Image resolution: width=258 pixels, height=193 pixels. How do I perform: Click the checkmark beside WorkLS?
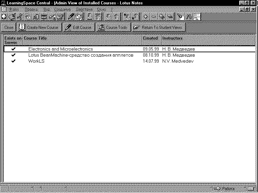[13, 61]
